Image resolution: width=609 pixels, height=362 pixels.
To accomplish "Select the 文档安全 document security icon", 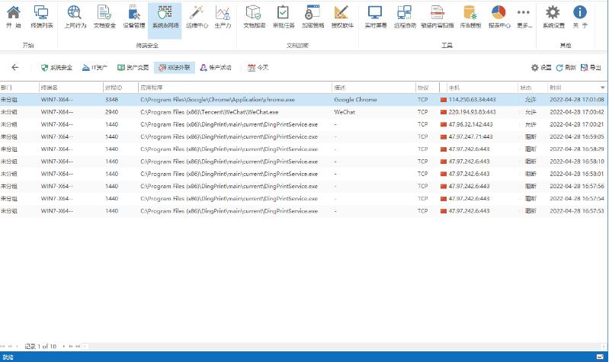I will pyautogui.click(x=104, y=16).
